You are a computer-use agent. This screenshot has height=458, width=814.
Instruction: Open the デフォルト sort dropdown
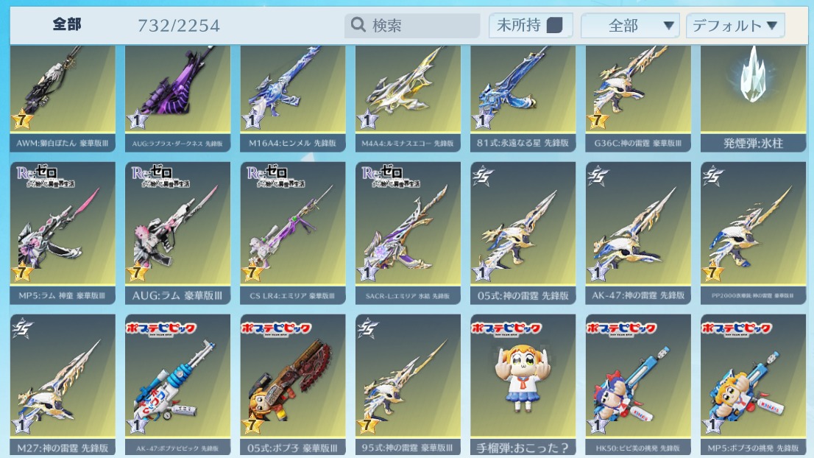(735, 26)
